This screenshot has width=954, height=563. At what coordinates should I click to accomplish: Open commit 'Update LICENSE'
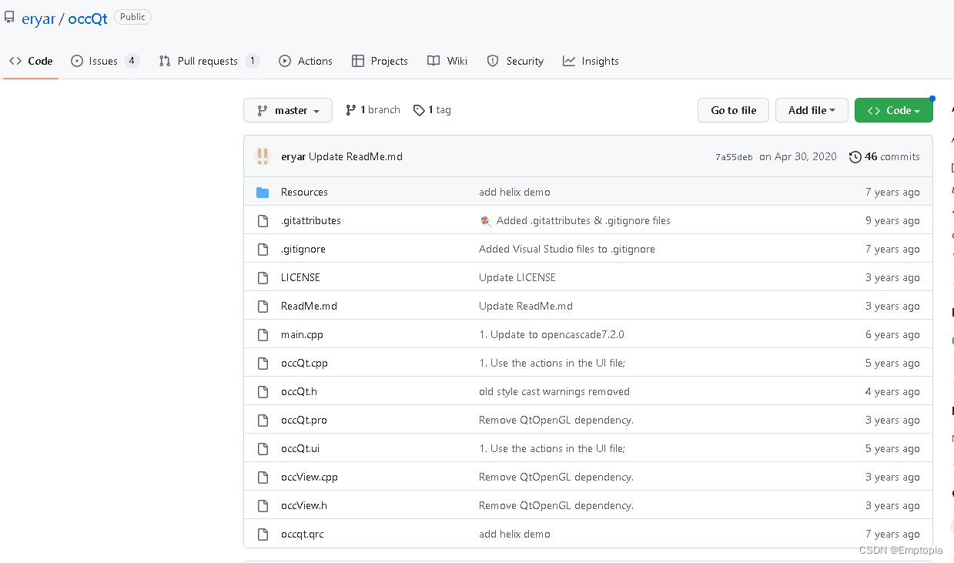point(517,277)
